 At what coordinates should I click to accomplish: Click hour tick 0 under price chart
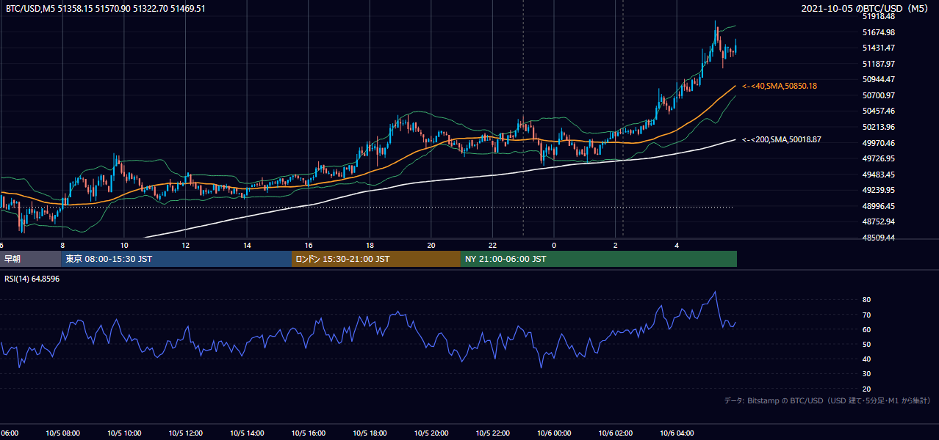click(554, 245)
